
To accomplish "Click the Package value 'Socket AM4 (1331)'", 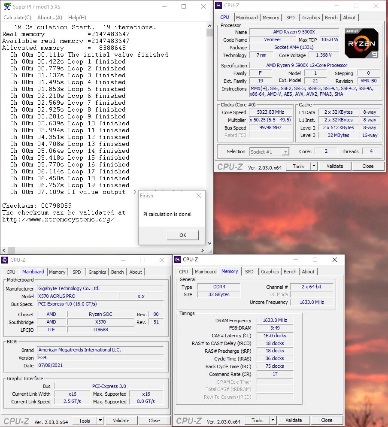I will coord(294,47).
